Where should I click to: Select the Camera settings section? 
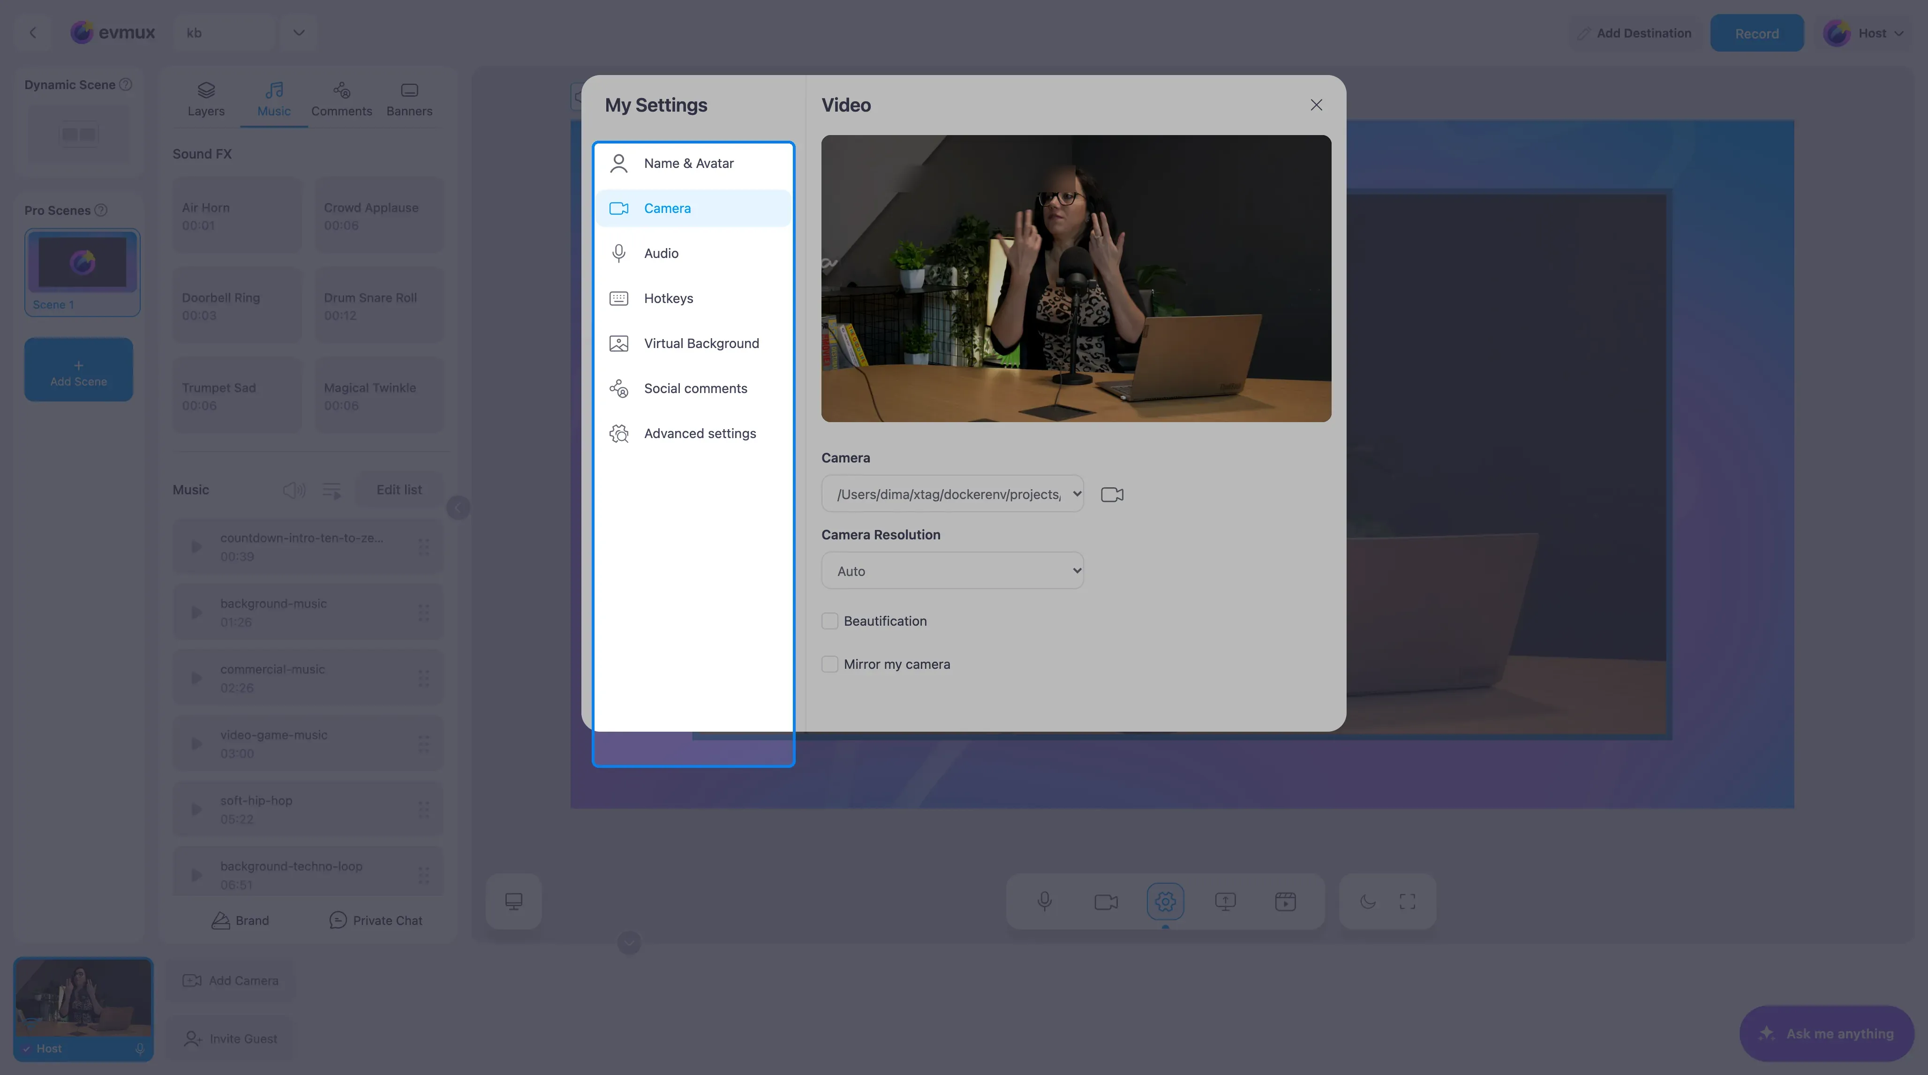tap(693, 208)
